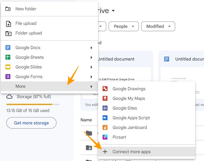This screenshot has height=161, width=204.
Task: Click the red Google Drawings icon
Action: [105, 89]
